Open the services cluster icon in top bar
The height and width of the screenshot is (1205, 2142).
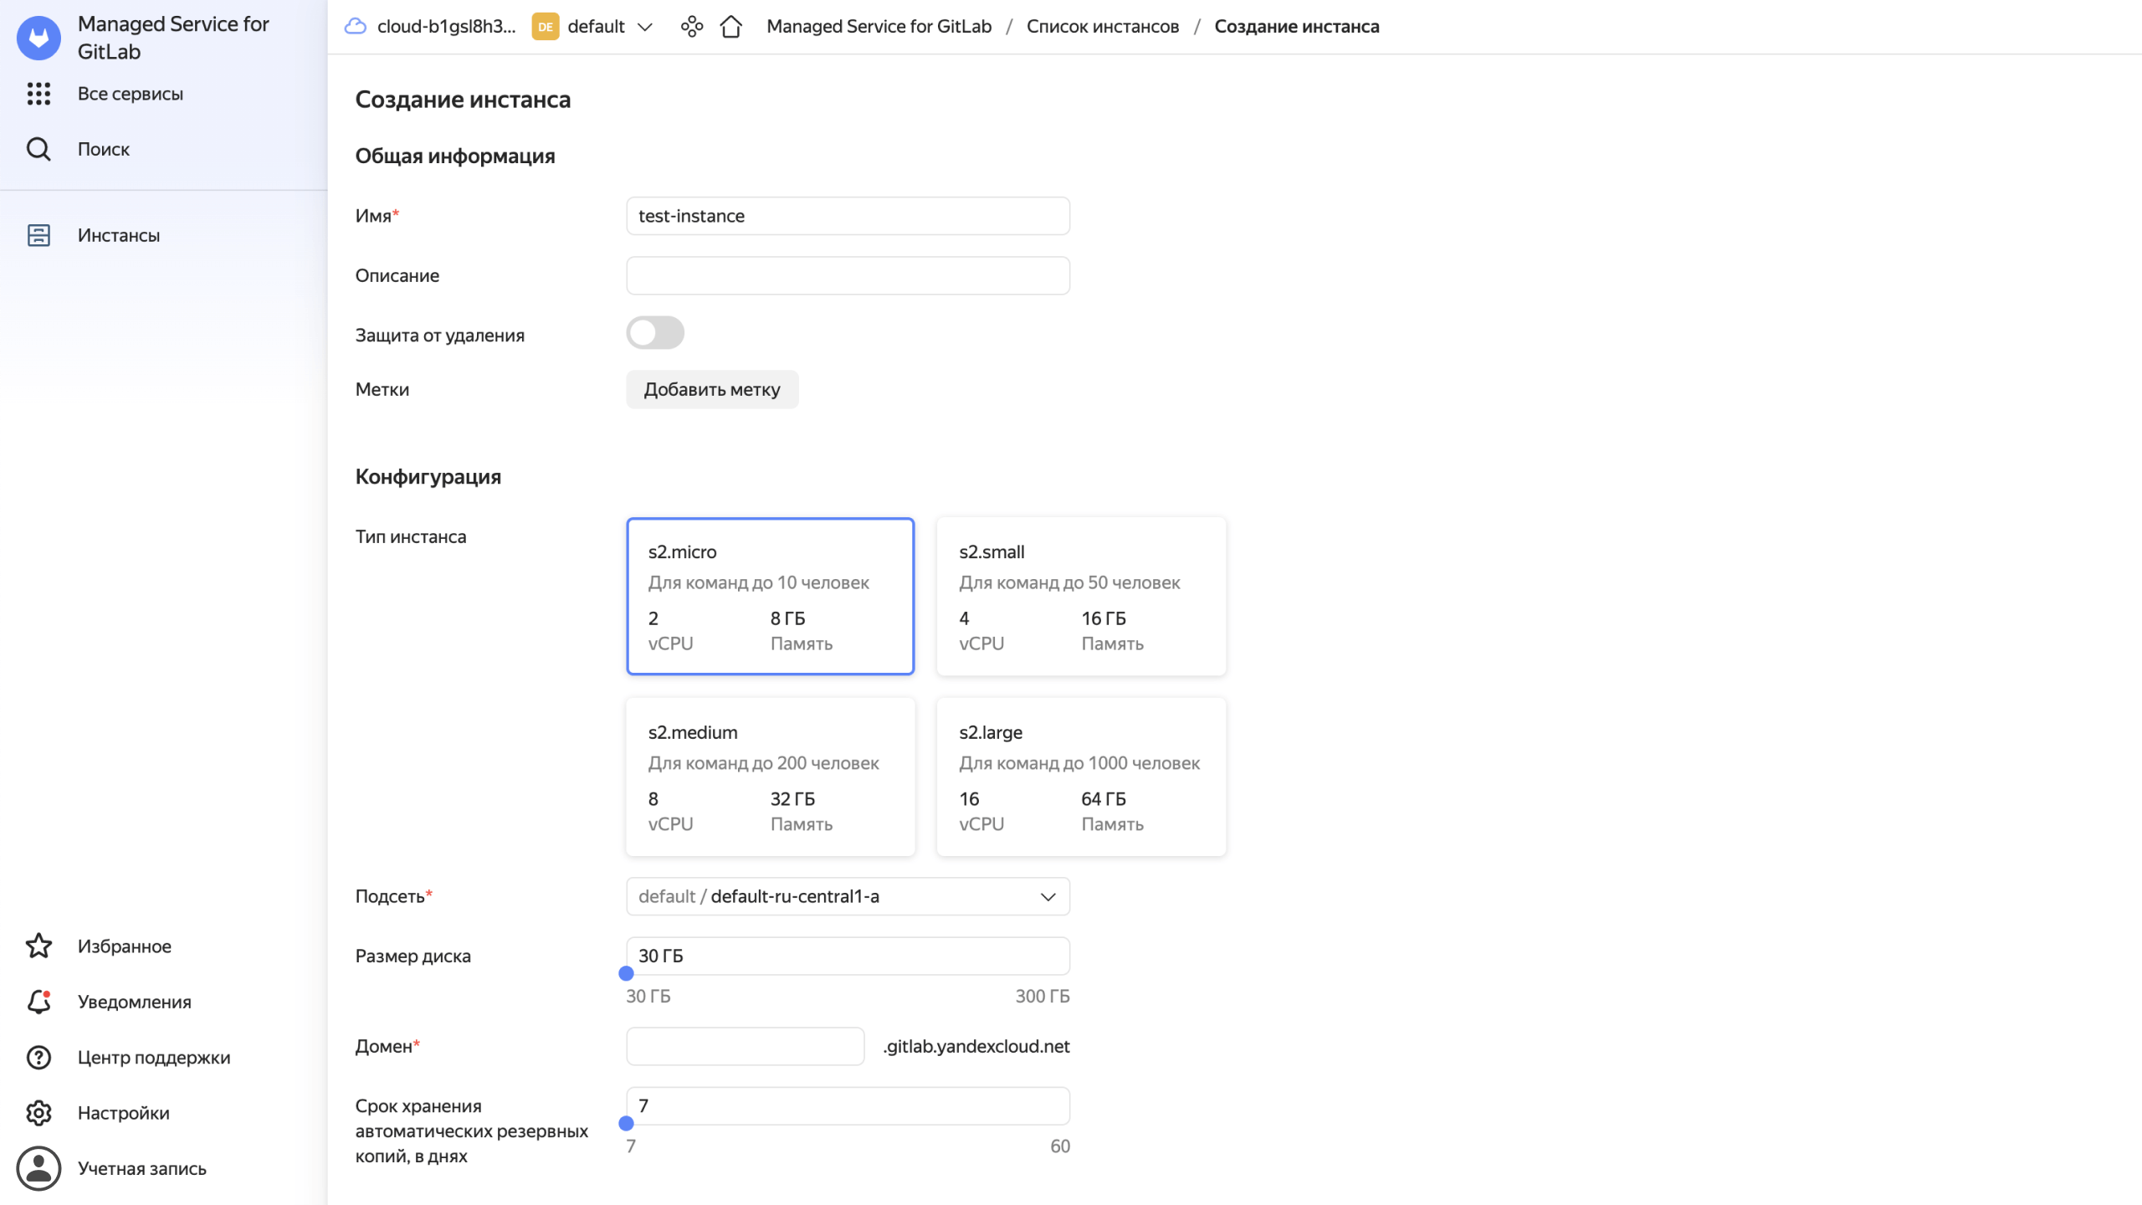point(692,27)
